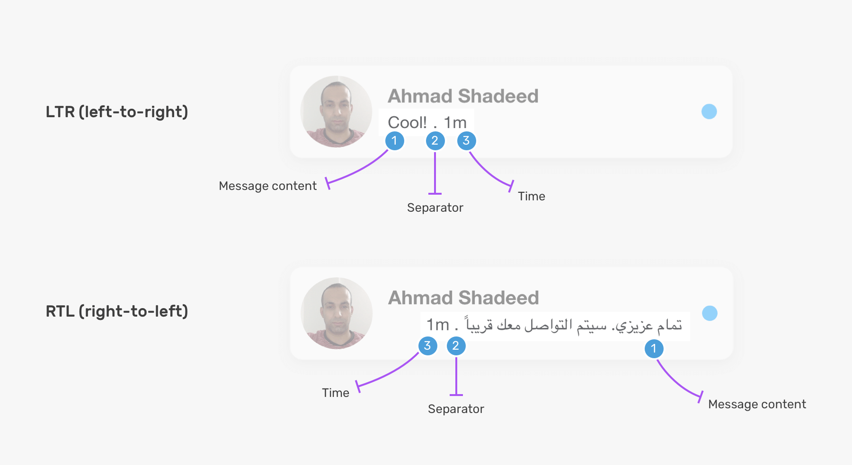Click the "1m" timestamp in RTL card
The width and height of the screenshot is (852, 465).
[x=437, y=325]
